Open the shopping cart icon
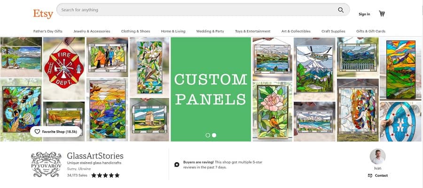 click(382, 14)
